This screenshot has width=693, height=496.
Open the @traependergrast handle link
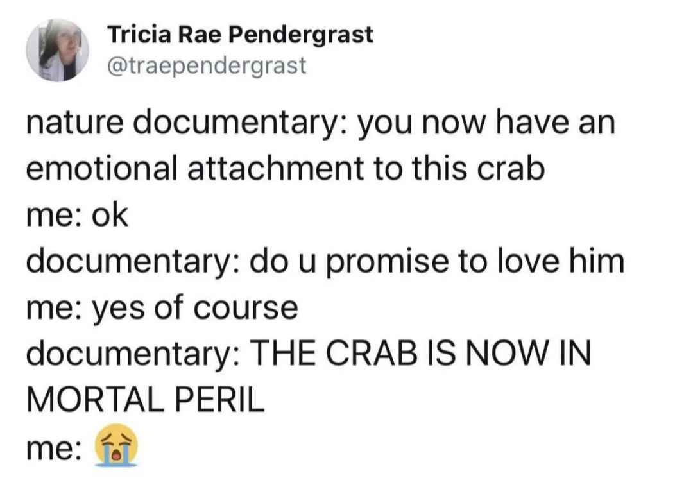(x=207, y=66)
